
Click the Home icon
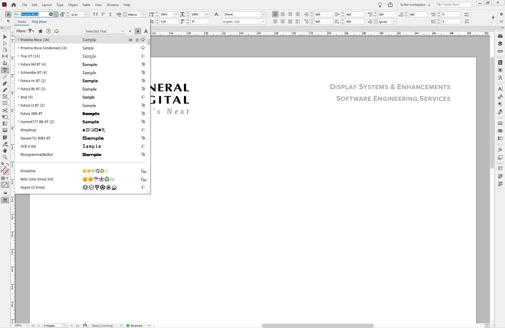14,5
